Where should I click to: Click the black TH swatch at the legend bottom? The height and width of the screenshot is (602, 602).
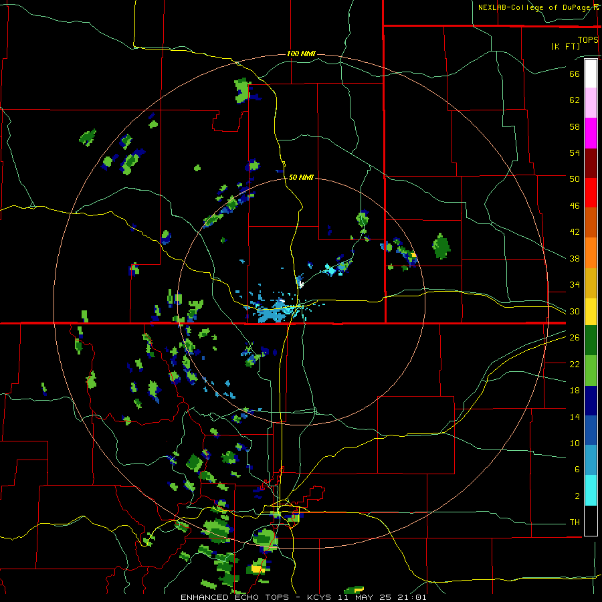pyautogui.click(x=591, y=520)
